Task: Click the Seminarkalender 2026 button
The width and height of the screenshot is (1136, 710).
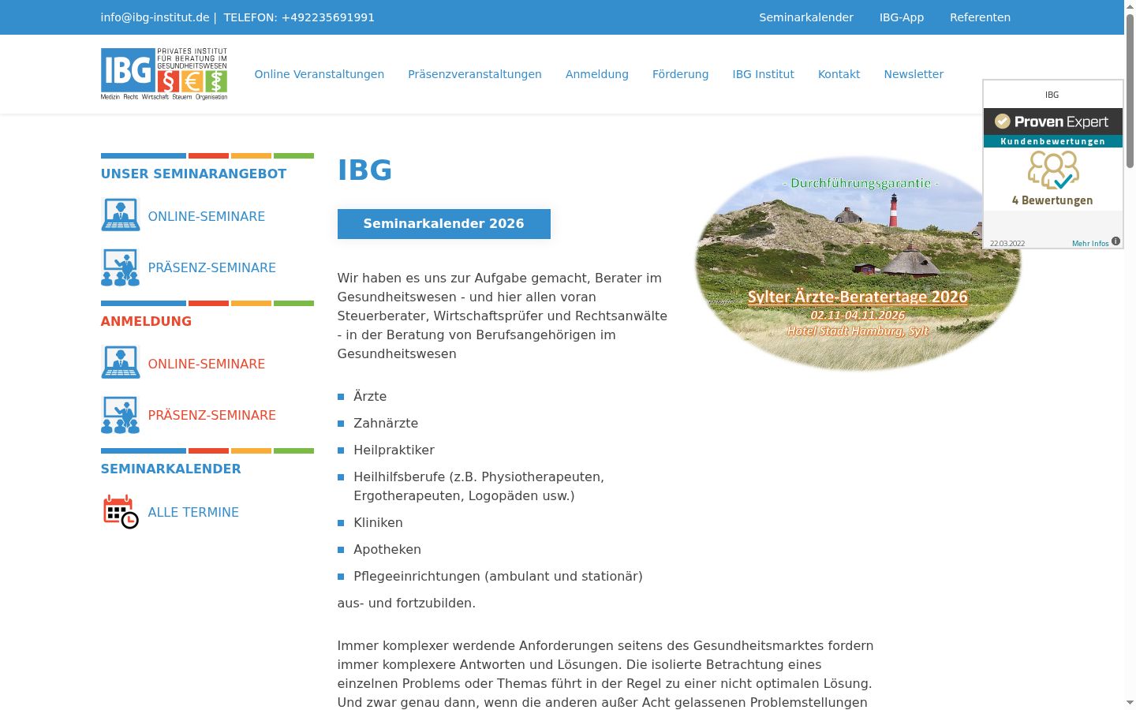Action: pos(444,223)
